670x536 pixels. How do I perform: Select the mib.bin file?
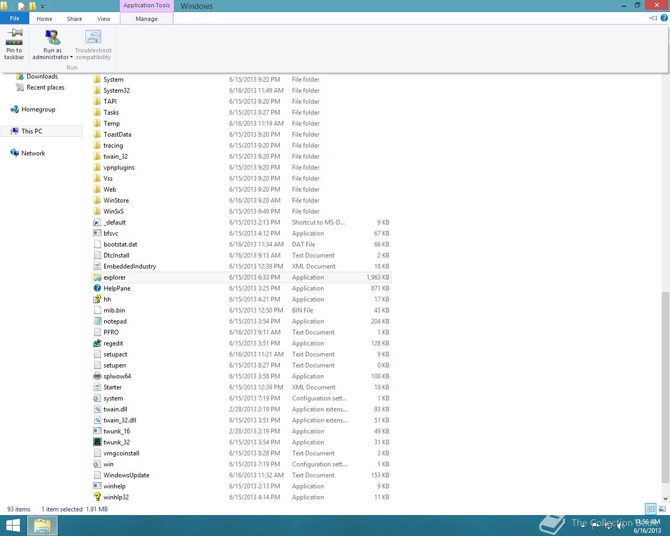point(241,310)
